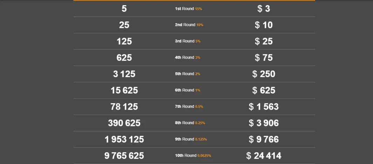This screenshot has height=164, width=373.
Task: Click the 9th Round 0.125% label
Action: [x=191, y=139]
